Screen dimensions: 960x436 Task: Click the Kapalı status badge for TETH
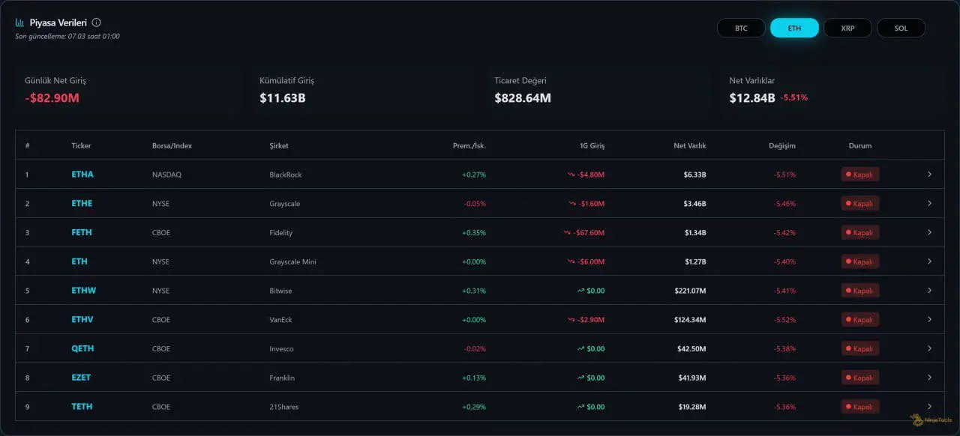(859, 407)
